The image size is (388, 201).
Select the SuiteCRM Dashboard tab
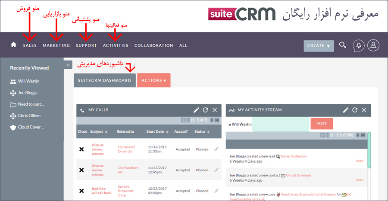(105, 80)
